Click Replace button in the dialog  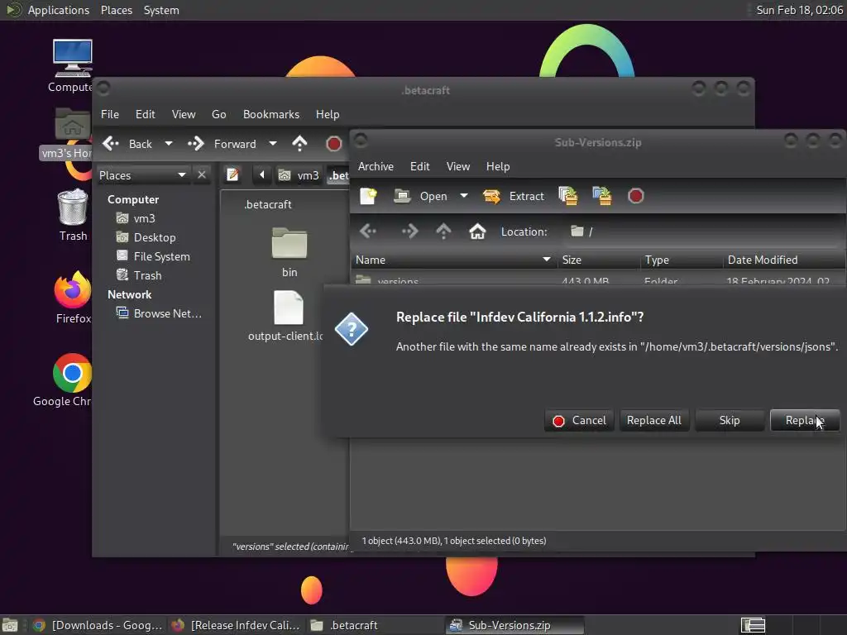point(804,420)
